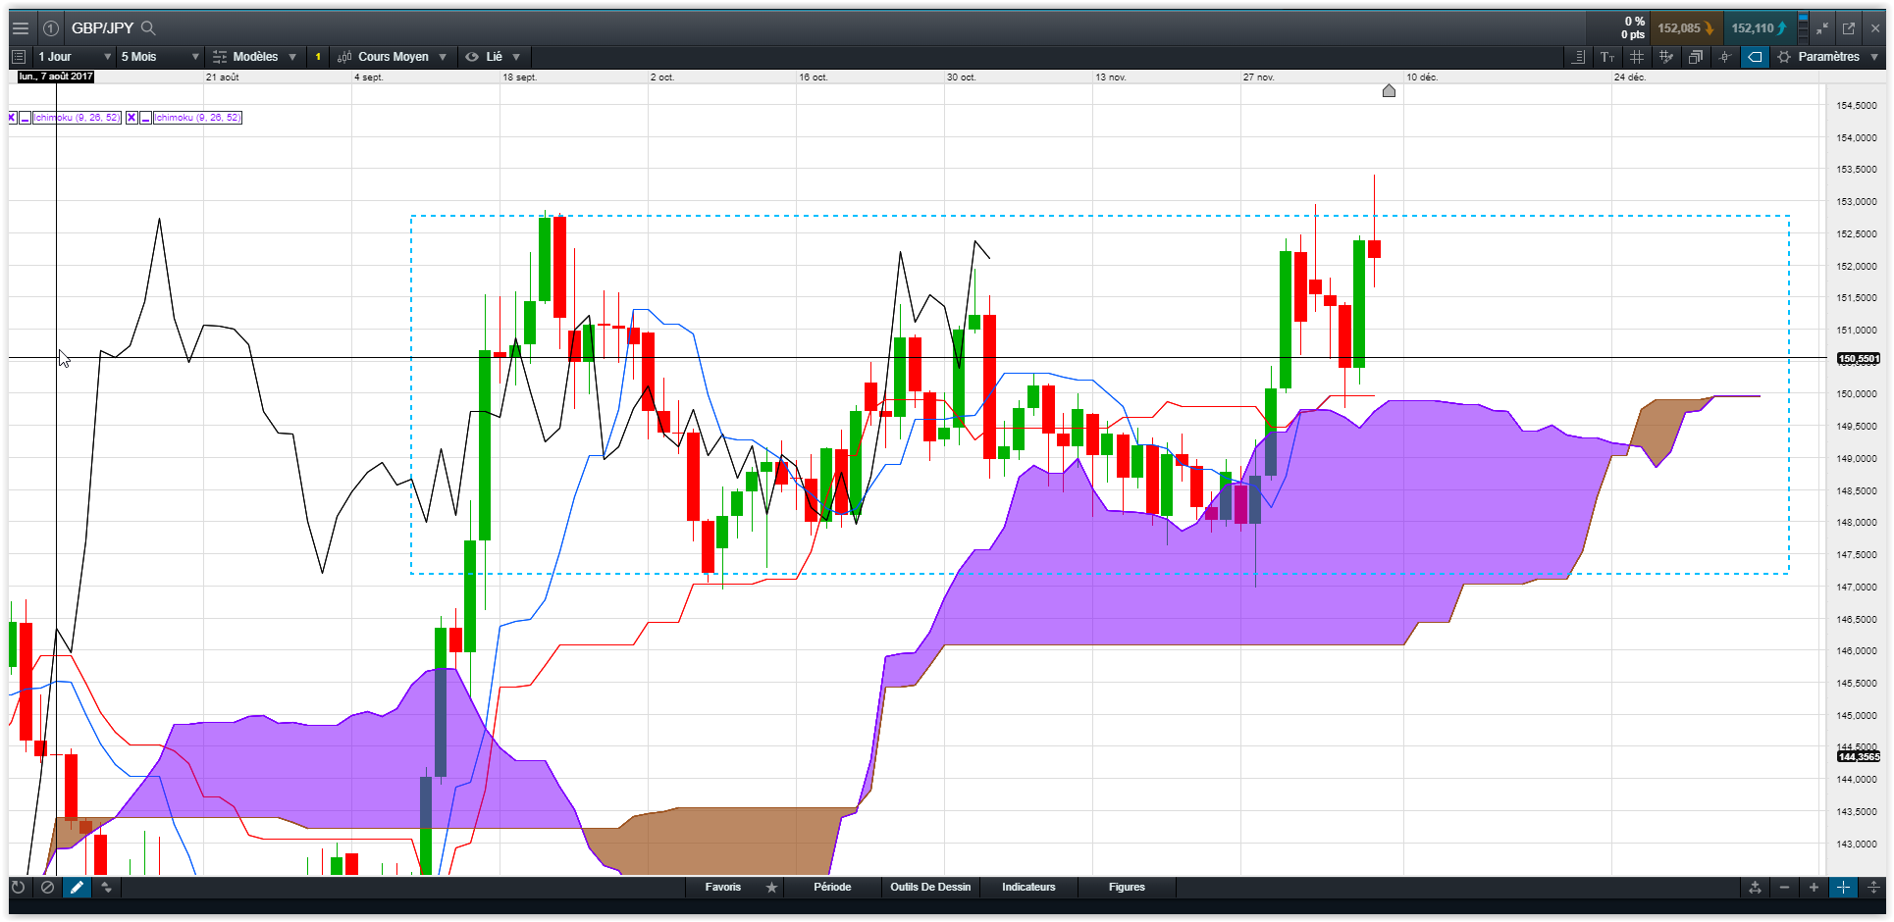Click the 150,5501 price label on the axis
Viewport: 1894px width, 922px height.
1858,359
